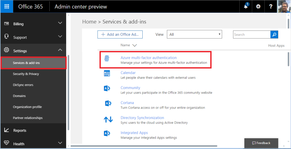This screenshot has height=149, width=291.
Task: Open the app launcher waffle icon
Action: (x=7, y=7)
